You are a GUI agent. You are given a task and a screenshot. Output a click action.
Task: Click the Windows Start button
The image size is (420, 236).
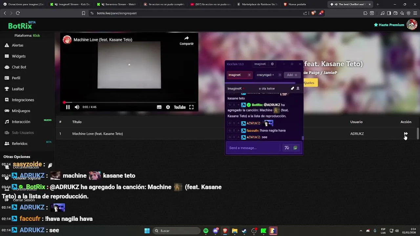147,231
